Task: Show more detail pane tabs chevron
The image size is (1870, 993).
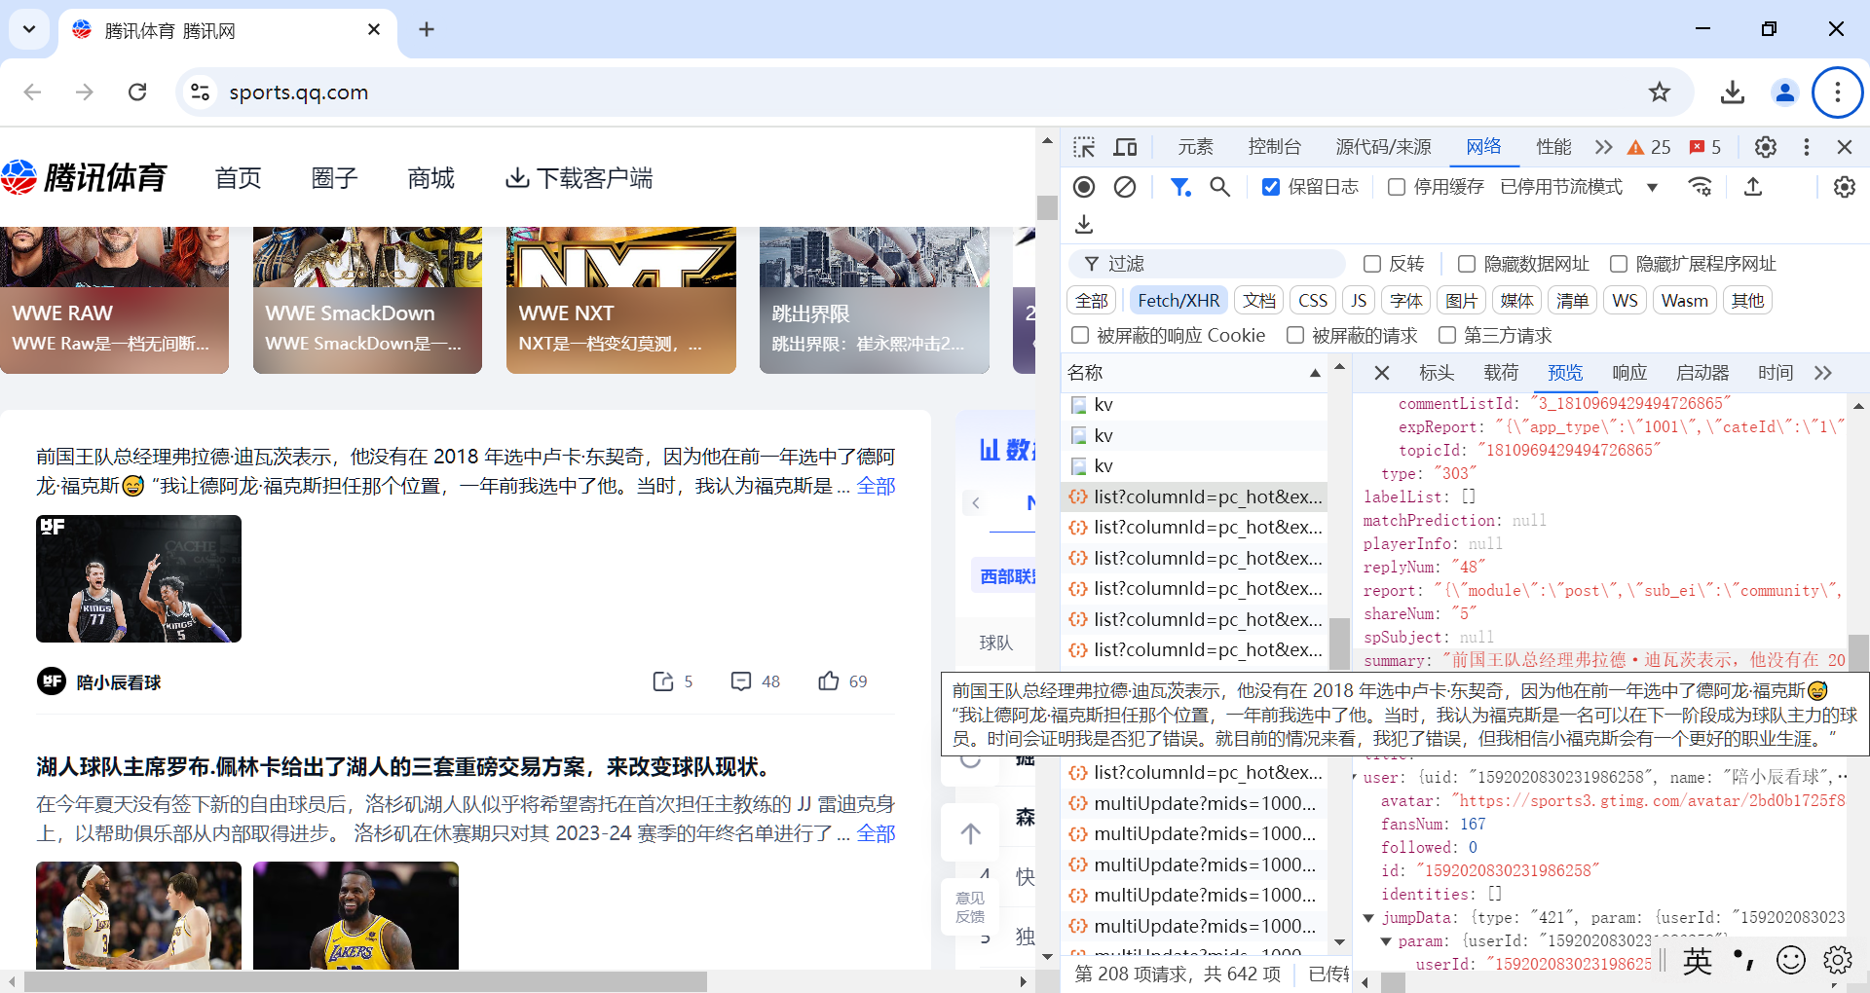Action: (1823, 373)
